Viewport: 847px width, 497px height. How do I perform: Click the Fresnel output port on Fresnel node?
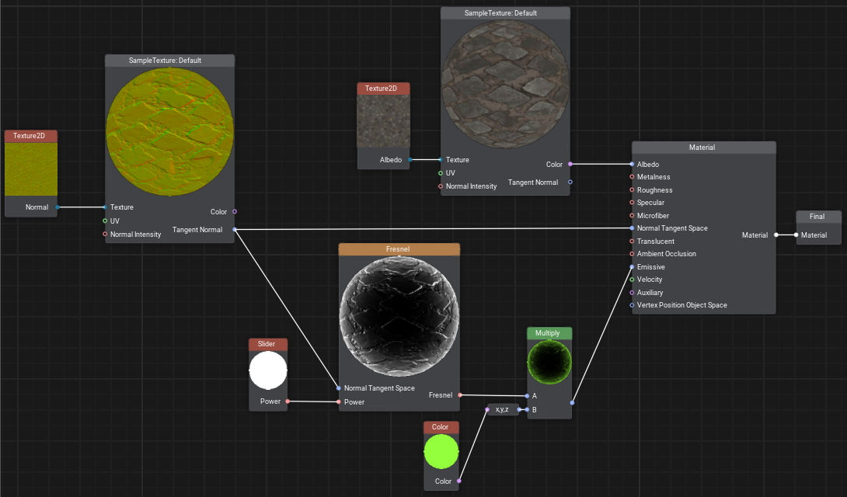[460, 395]
